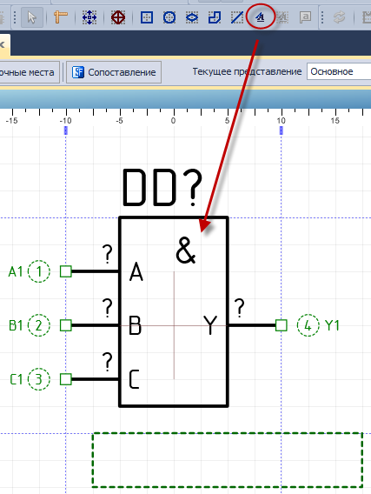Screen dimensions: 371x494
Task: Open the Сопоставление mapping button
Action: [114, 72]
